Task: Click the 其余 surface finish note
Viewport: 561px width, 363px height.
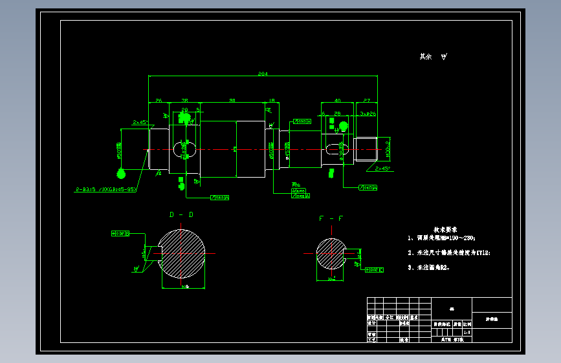Action: [426, 56]
